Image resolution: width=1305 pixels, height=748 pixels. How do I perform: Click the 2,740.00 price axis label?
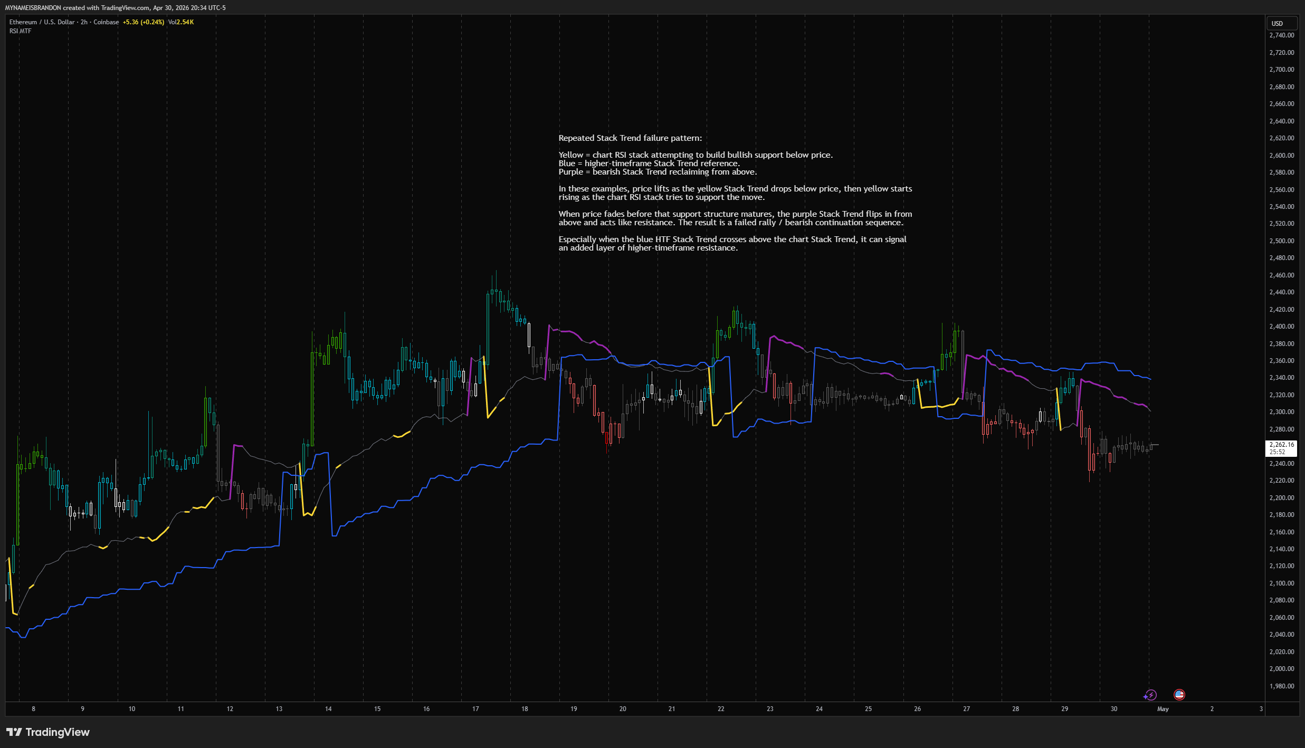click(1281, 35)
